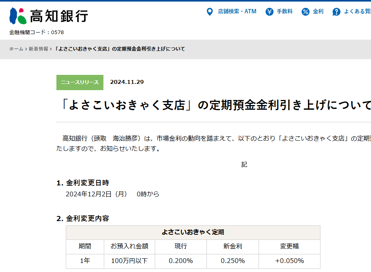Screen dimensions: 371x272
Task: Click the heading 1. 金利変更日時
Action: (83, 183)
